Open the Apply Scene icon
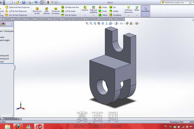Image resolution: width=194 pixels, height=129 pixels. [x=131, y=23]
